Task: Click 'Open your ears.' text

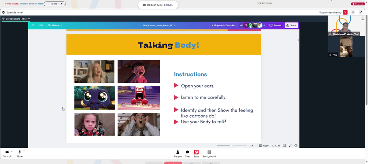Action: click(198, 86)
